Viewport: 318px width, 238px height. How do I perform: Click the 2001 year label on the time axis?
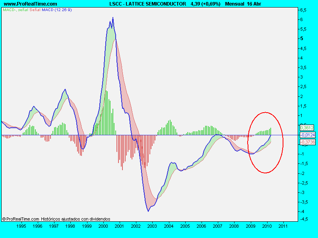(120, 226)
